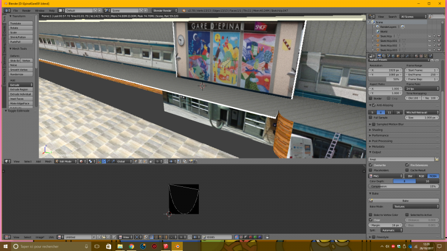Toggle the Overwrite checkbox
The height and width of the screenshot is (251, 447).
[370, 165]
